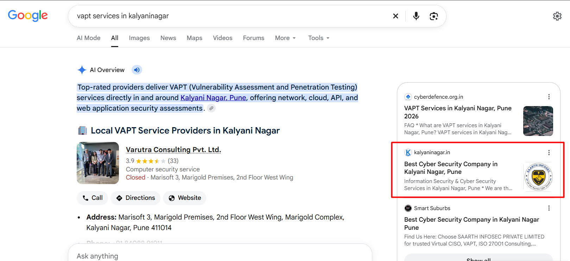The height and width of the screenshot is (261, 570).
Task: Click the Closed status text
Action: click(x=135, y=177)
